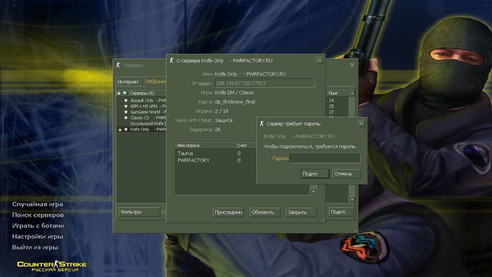Click the VAC shield column header icon
Viewport: 492px width, 277px height.
[125, 93]
